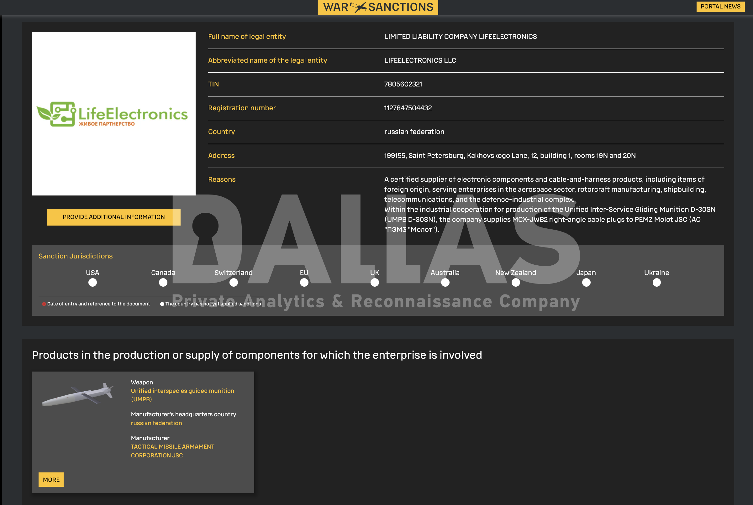Image resolution: width=753 pixels, height=505 pixels.
Task: Click red date-of-entry legend icon
Action: [x=44, y=304]
